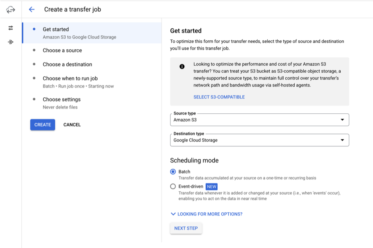
Task: Click the Storage Transfer Service logo icon
Action: click(x=11, y=10)
